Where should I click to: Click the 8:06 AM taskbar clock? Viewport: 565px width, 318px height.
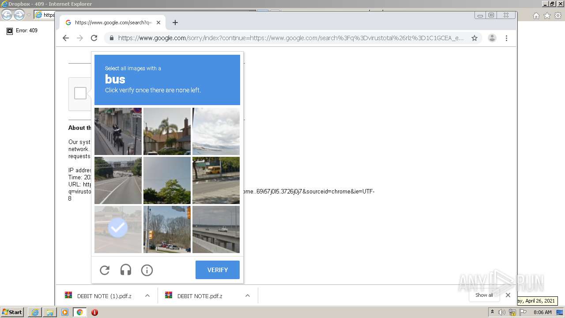pyautogui.click(x=542, y=312)
